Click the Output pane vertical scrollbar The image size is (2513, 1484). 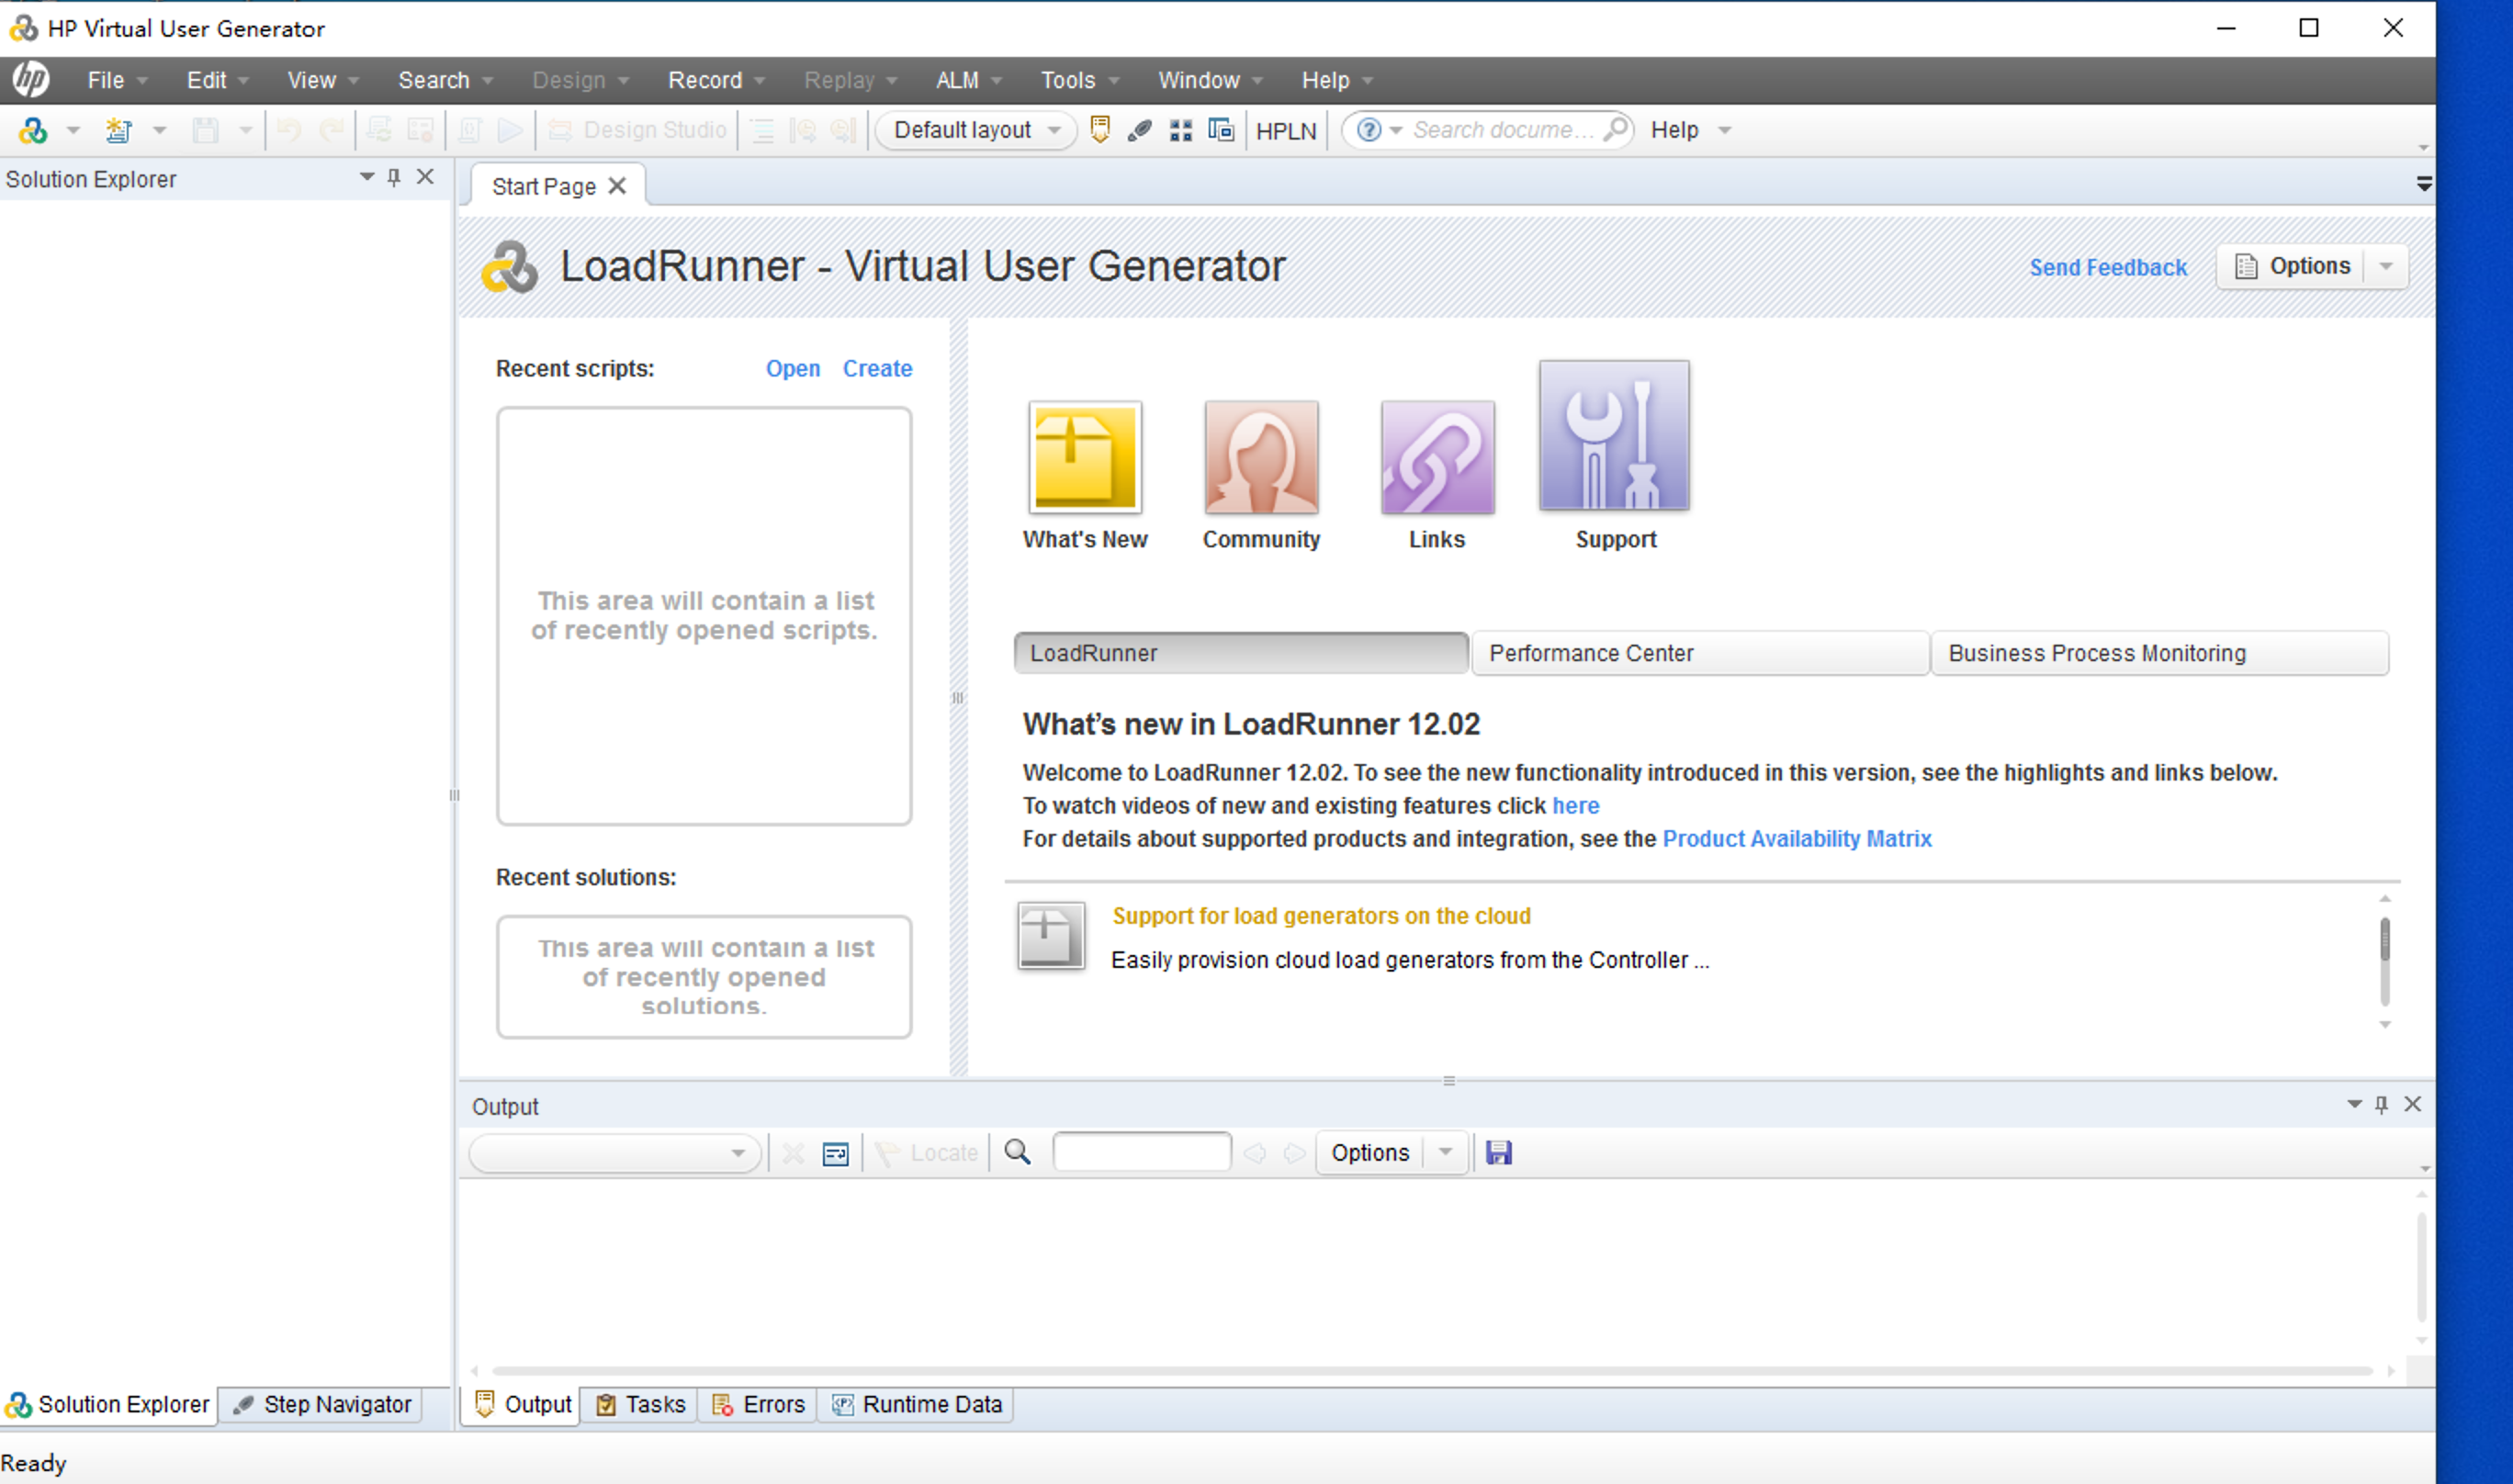[x=2422, y=1267]
